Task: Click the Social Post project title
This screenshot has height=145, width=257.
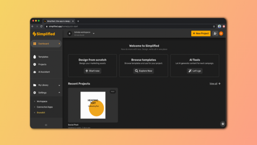Action: pos(73,125)
